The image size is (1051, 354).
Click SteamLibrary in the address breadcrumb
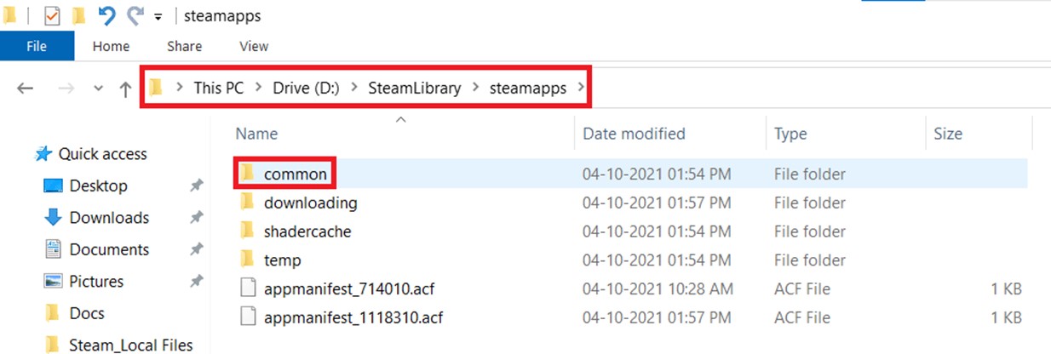pyautogui.click(x=414, y=88)
